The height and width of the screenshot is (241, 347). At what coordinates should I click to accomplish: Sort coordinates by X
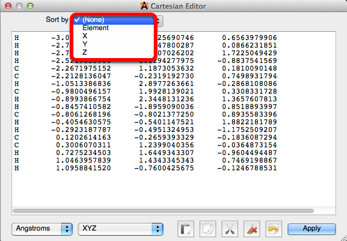click(x=85, y=36)
